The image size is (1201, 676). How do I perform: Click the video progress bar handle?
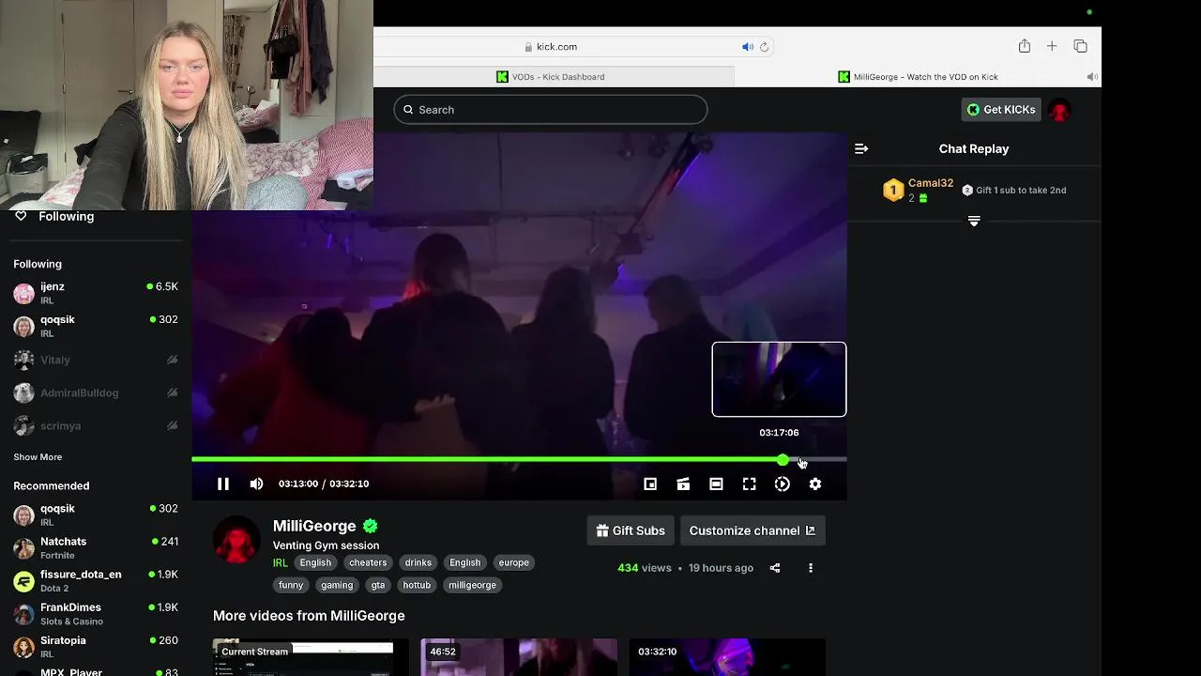783,459
